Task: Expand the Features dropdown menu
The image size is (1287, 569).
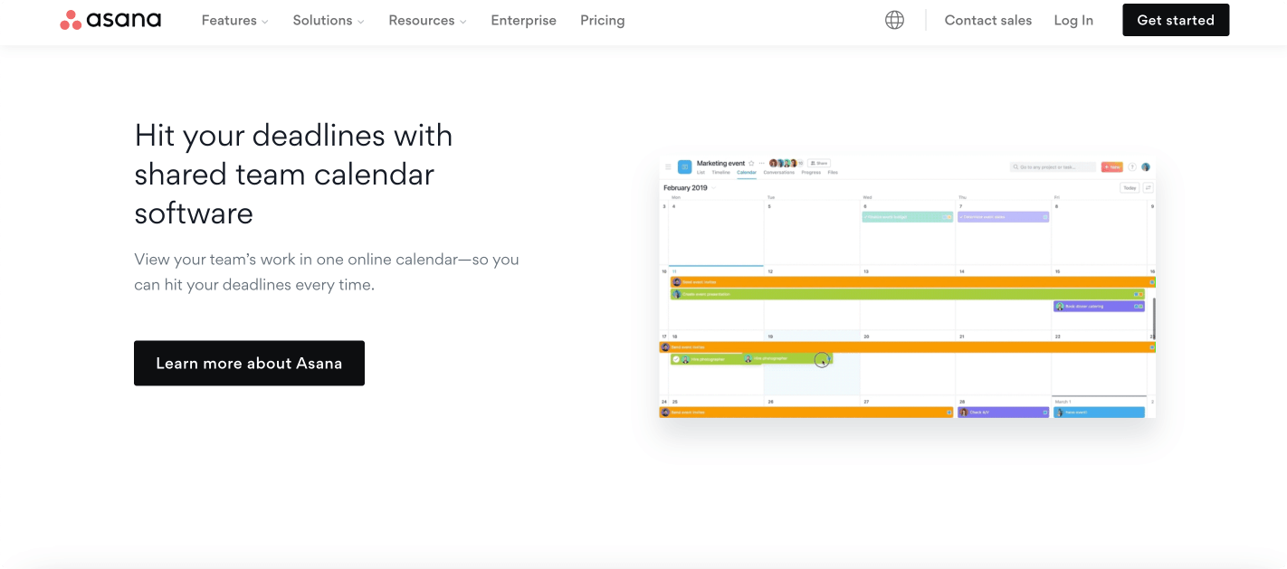Action: click(x=234, y=20)
